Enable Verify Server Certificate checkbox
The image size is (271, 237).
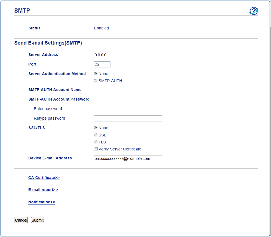tap(96, 149)
